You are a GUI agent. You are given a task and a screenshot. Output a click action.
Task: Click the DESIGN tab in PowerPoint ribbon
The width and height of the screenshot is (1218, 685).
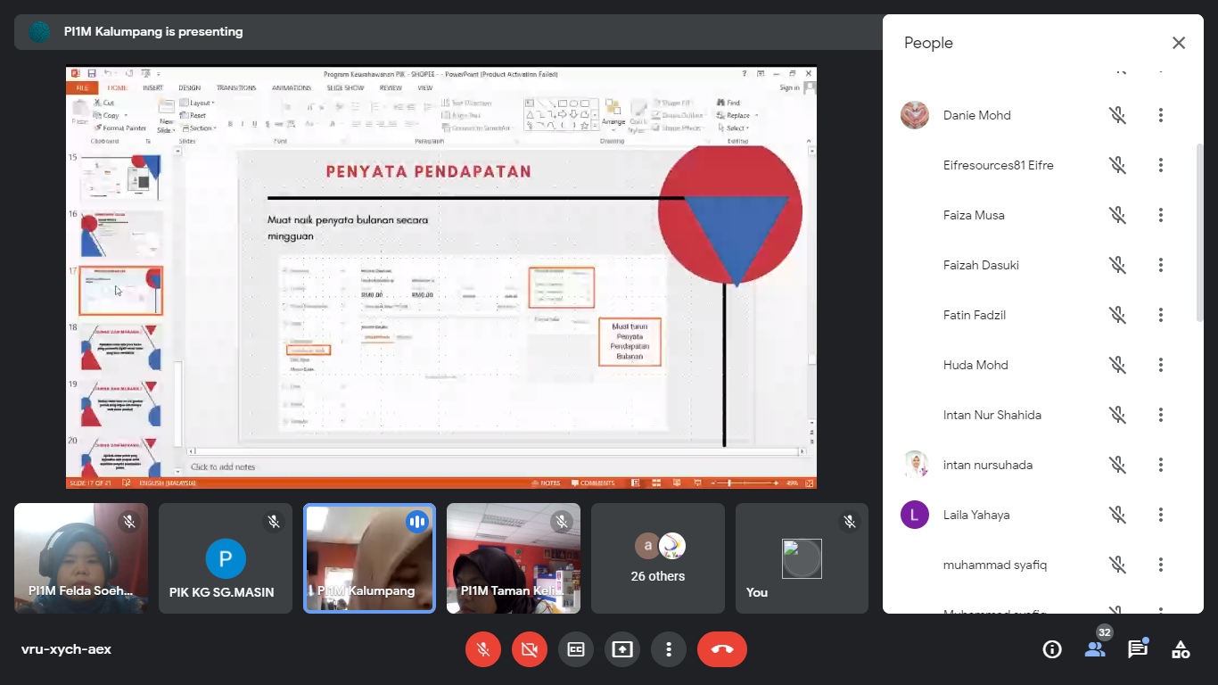click(189, 88)
